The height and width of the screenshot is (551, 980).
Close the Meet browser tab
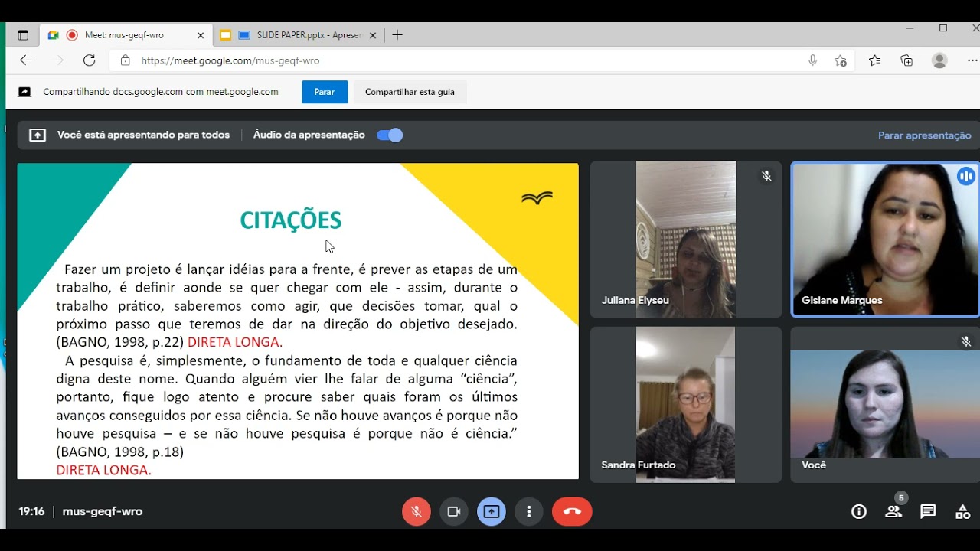201,35
